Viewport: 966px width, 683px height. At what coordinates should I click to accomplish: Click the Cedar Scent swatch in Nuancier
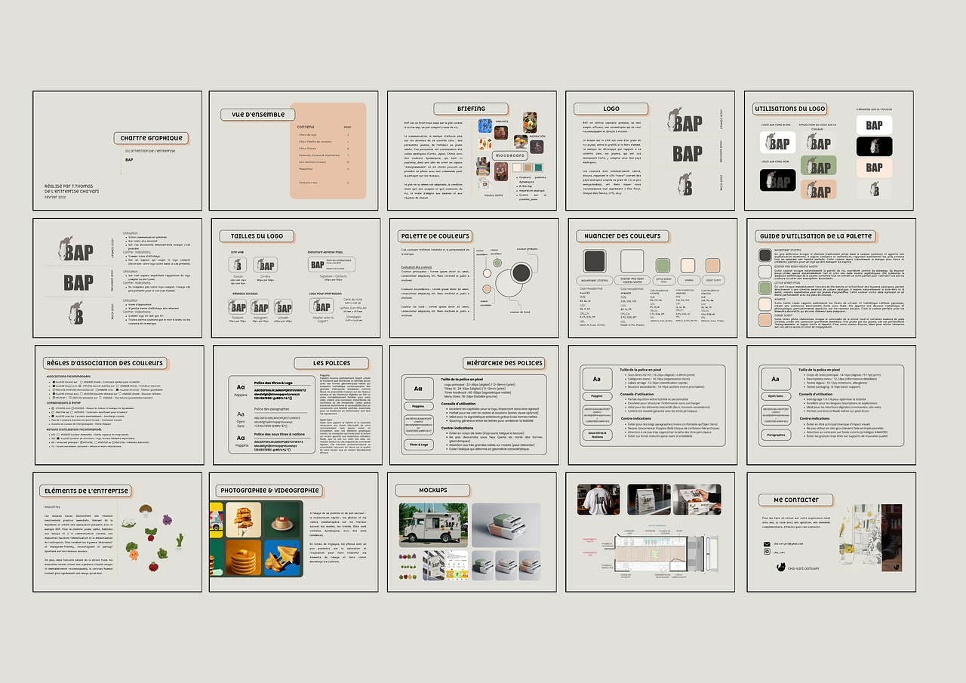point(712,265)
